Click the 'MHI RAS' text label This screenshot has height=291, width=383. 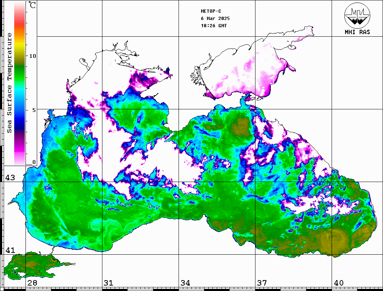click(x=357, y=32)
